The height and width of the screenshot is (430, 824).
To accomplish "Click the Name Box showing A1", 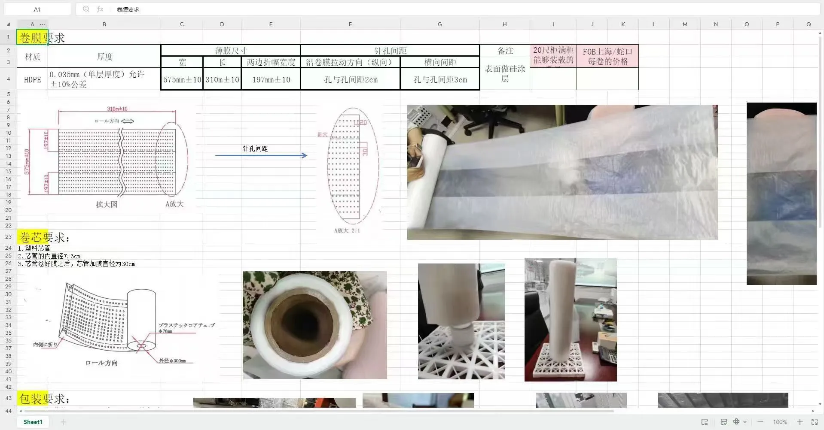I will click(x=37, y=9).
